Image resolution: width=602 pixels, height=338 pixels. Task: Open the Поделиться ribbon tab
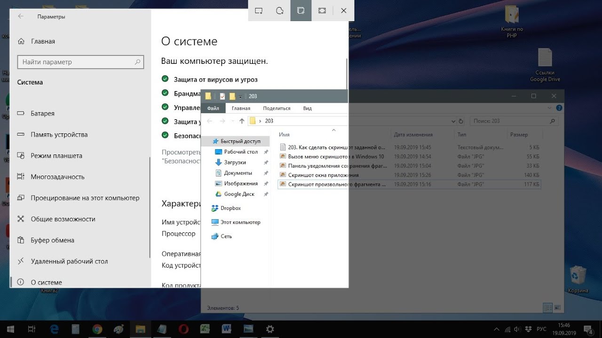(x=277, y=108)
